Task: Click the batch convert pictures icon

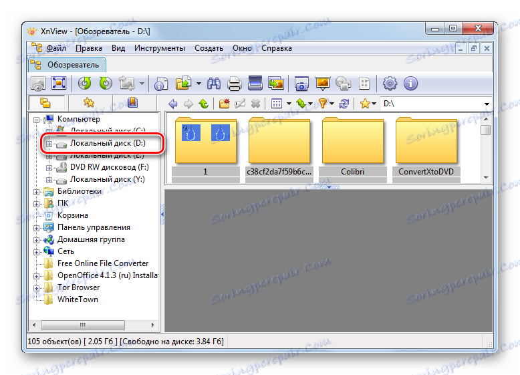Action: (x=276, y=84)
